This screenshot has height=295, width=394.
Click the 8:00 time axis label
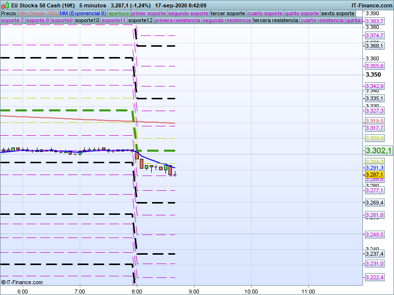click(x=137, y=291)
